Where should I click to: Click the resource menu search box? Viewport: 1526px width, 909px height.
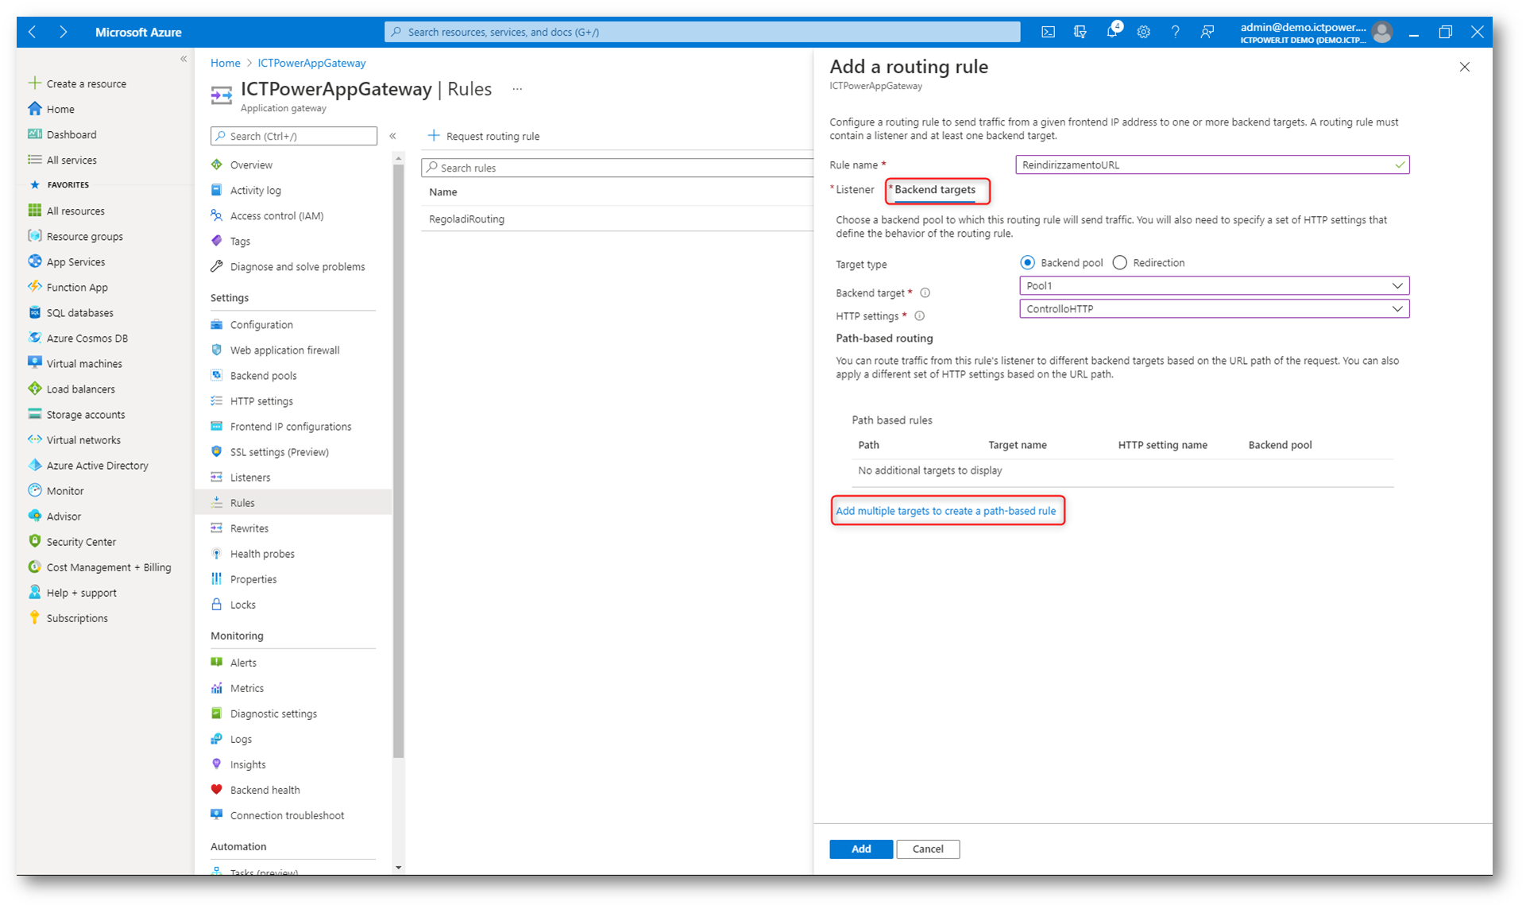point(294,136)
